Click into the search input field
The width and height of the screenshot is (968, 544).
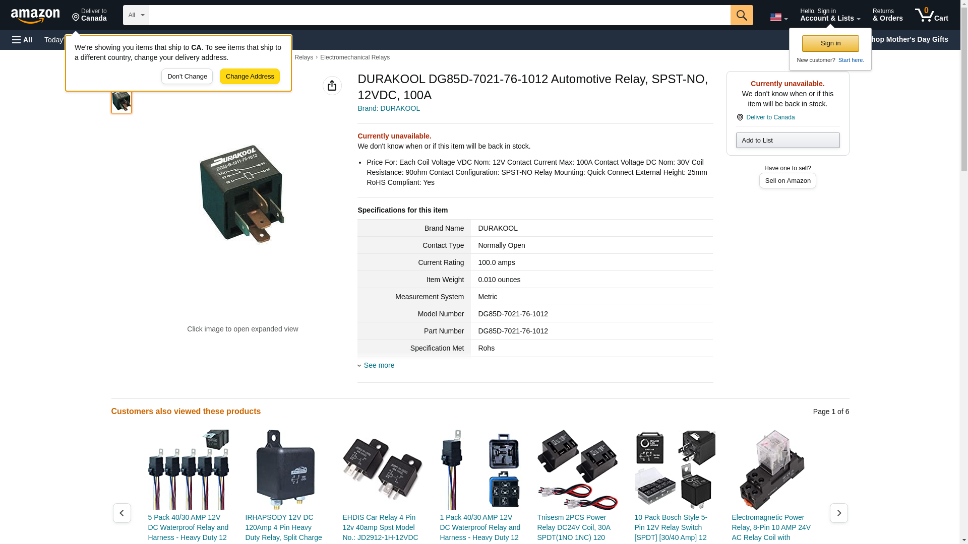click(x=439, y=15)
